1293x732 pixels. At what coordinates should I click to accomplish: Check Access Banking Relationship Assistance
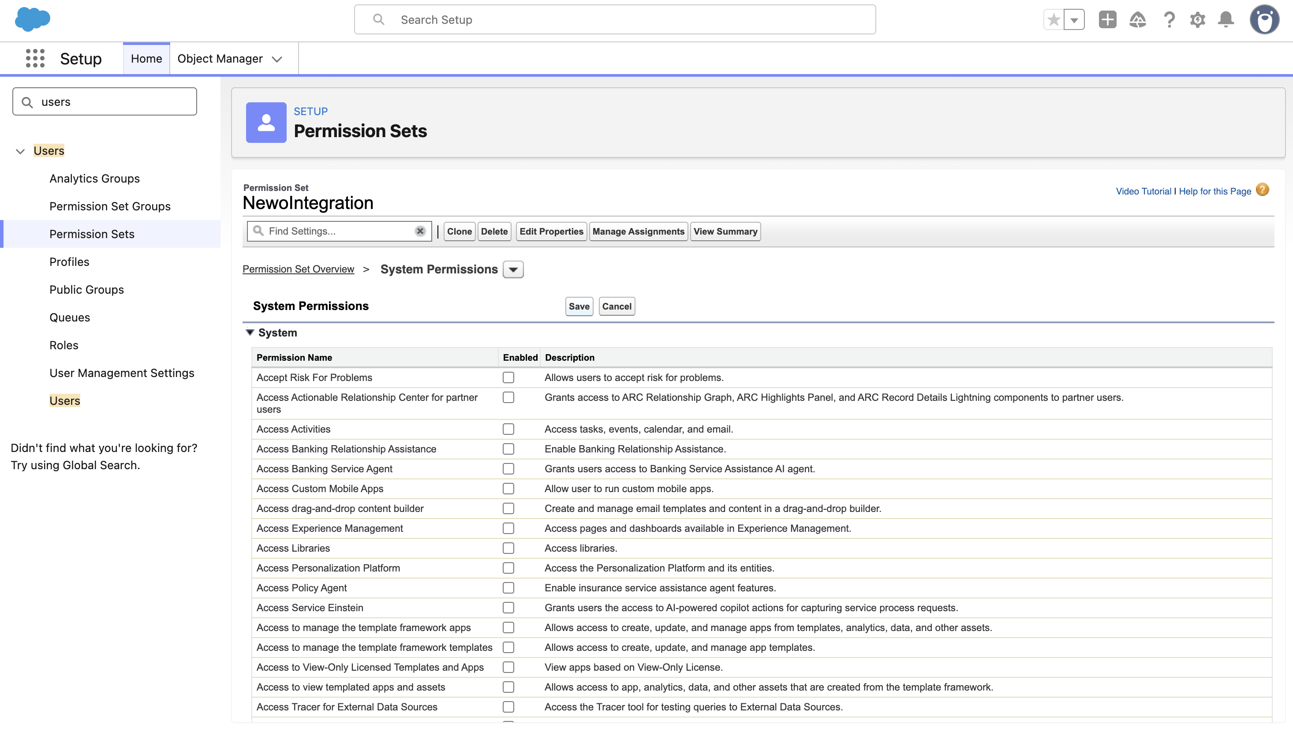point(508,449)
